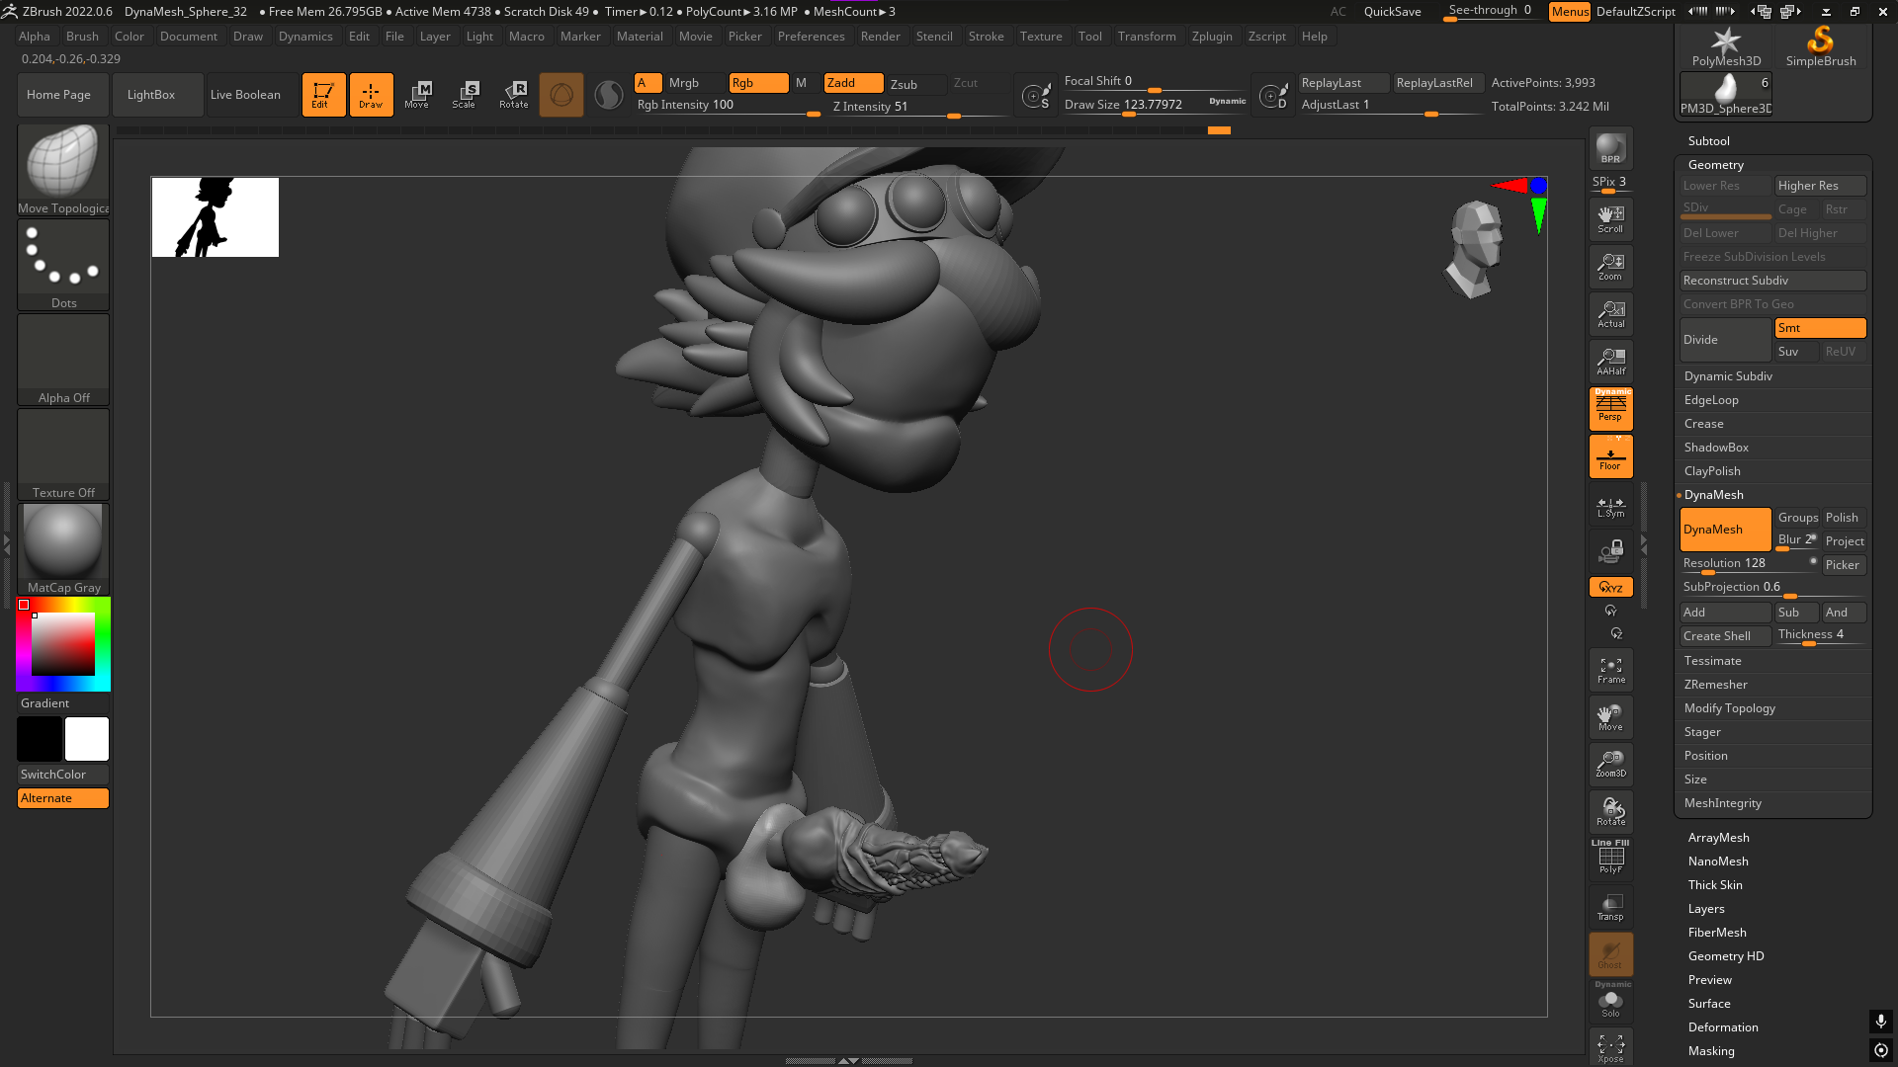Open the MatCap Gray material selector

pyautogui.click(x=63, y=548)
